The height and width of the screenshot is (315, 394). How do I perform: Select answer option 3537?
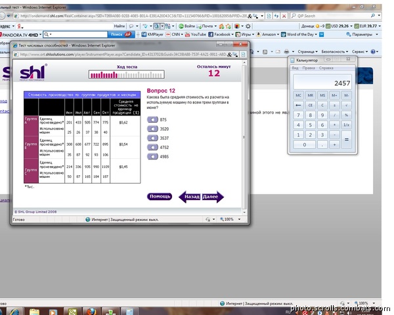[x=152, y=138]
